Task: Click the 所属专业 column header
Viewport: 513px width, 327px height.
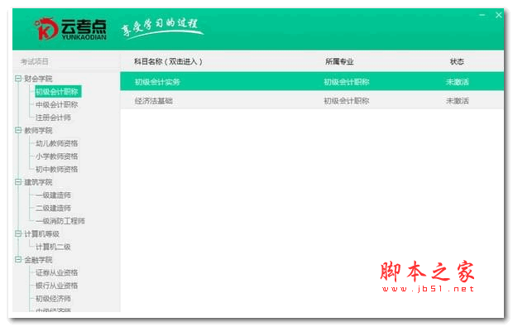Action: point(339,61)
